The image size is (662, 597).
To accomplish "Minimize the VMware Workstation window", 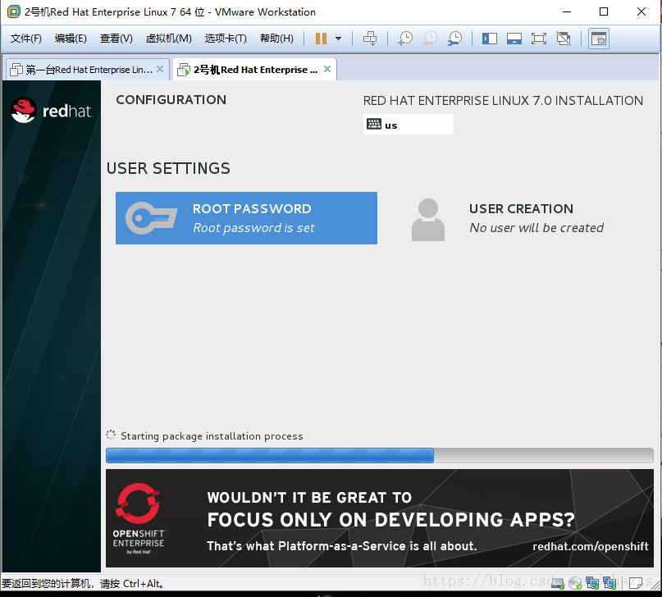I will pos(567,11).
